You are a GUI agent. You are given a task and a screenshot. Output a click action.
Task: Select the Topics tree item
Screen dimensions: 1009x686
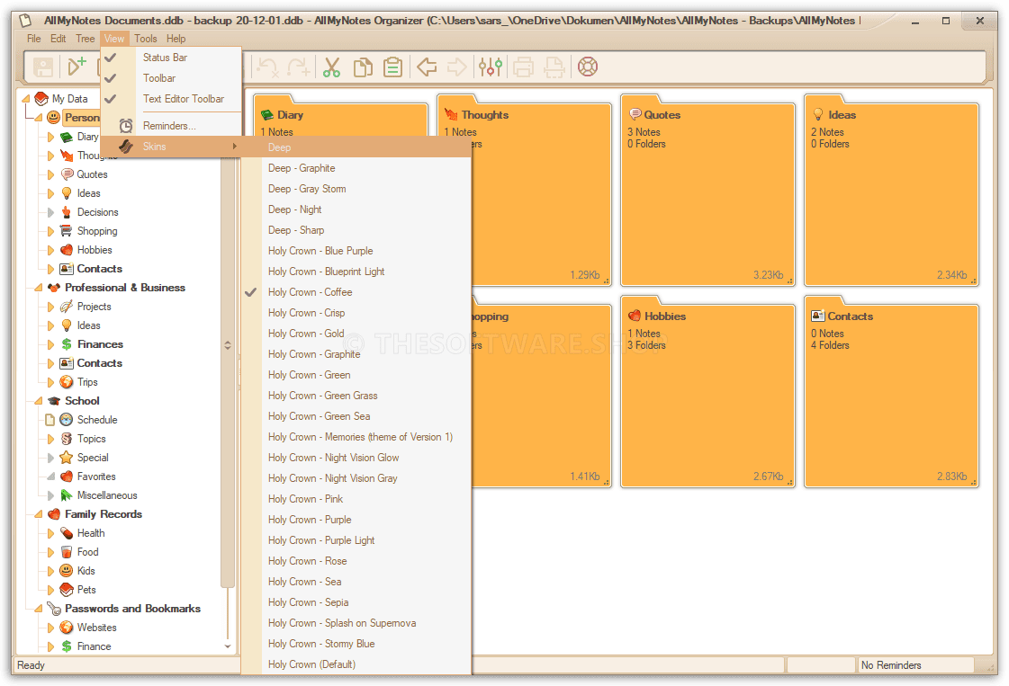click(92, 439)
